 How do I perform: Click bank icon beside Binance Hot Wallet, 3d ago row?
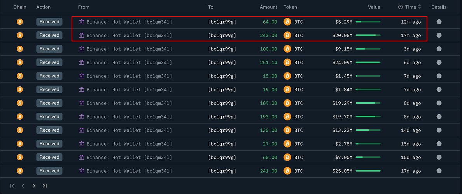82,49
